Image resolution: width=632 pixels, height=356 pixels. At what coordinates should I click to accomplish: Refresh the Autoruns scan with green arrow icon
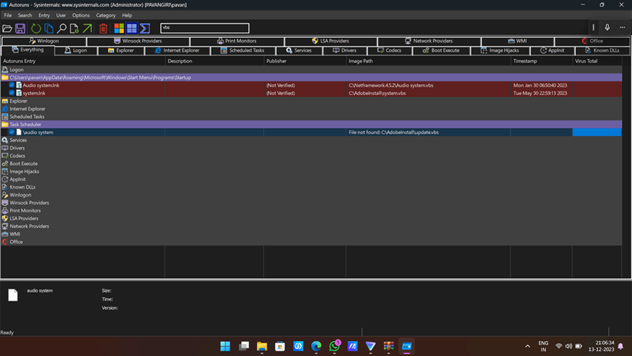(x=36, y=28)
